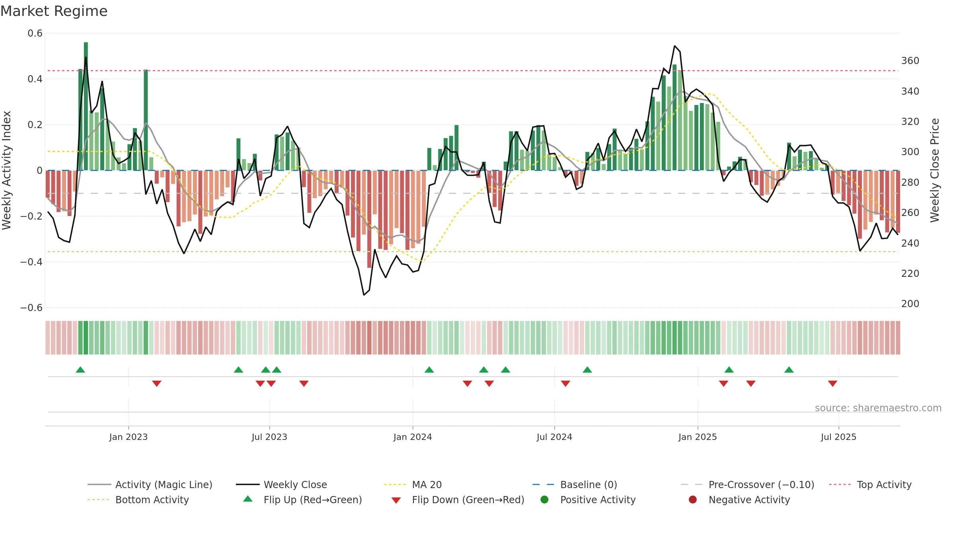Click the red flip-down marker just after Jul 2024
Viewport: 955px width, 537px height.
[565, 383]
